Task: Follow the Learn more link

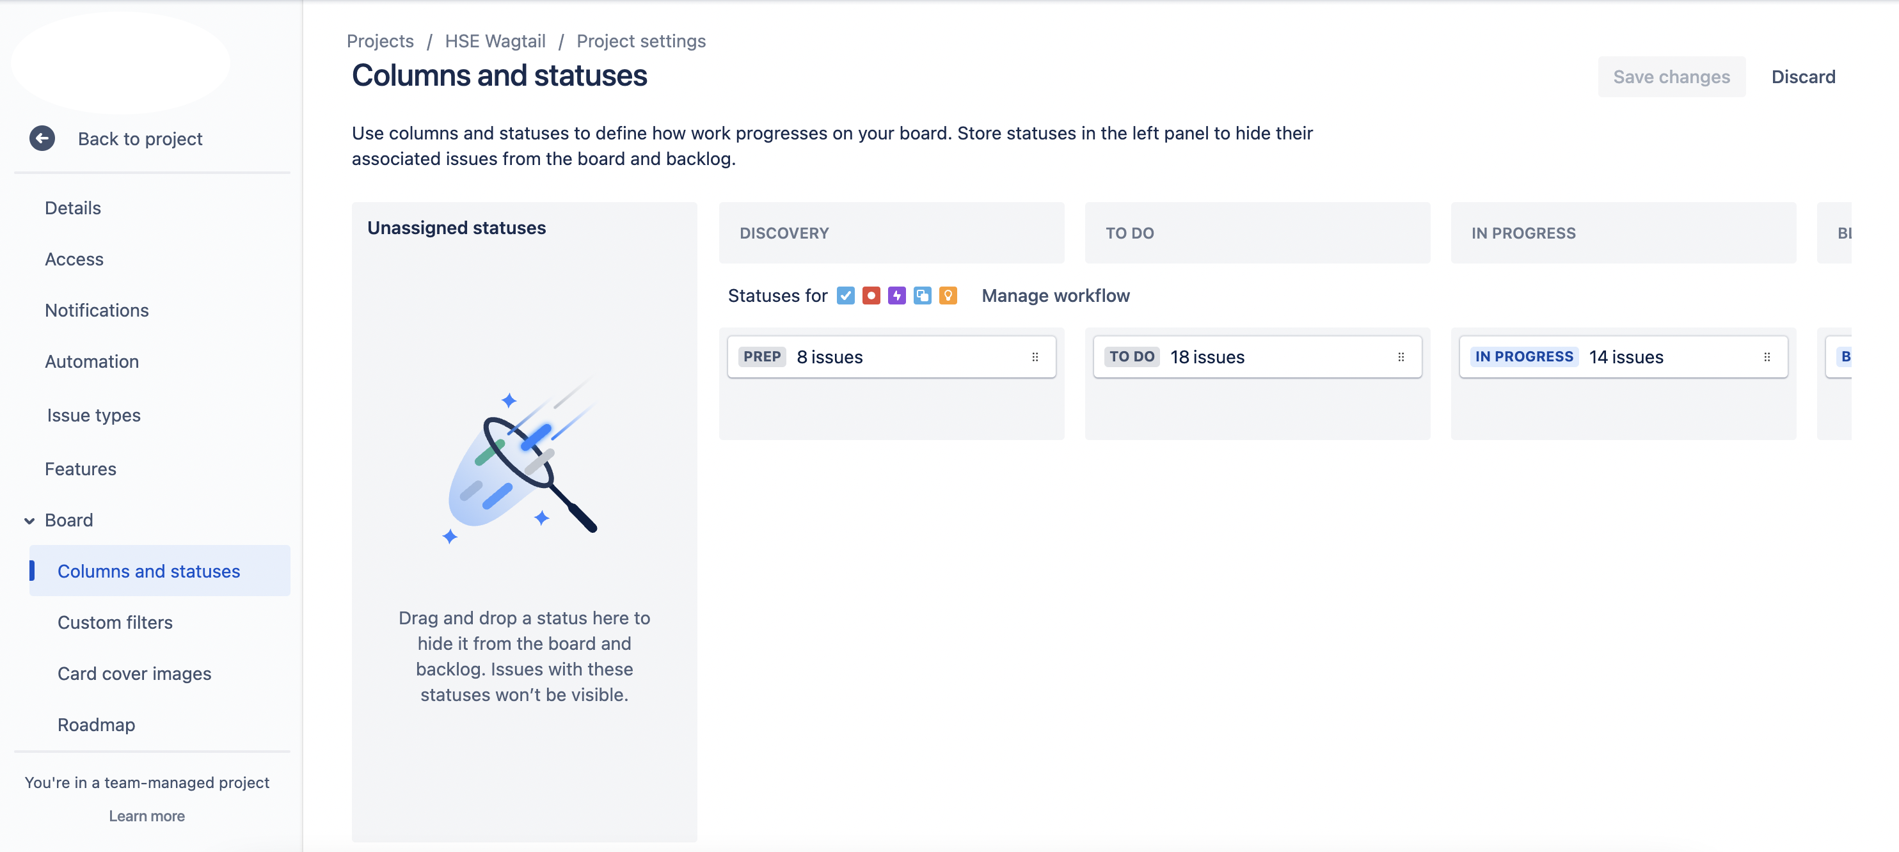Action: [147, 816]
